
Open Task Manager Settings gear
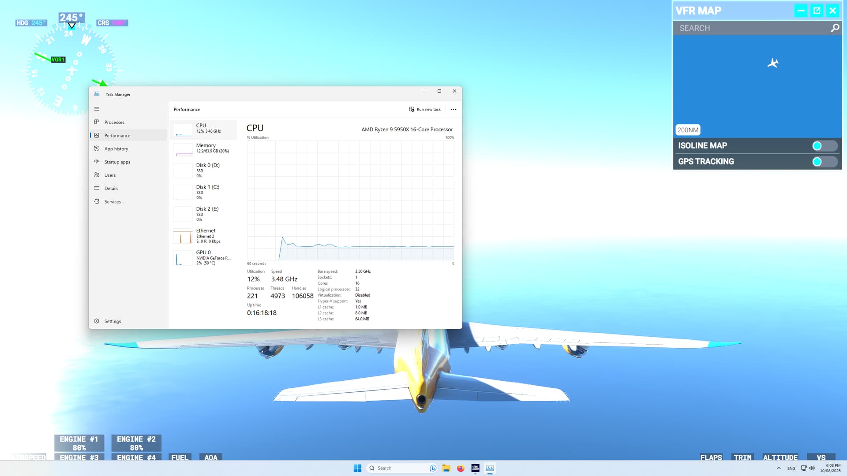(x=97, y=321)
